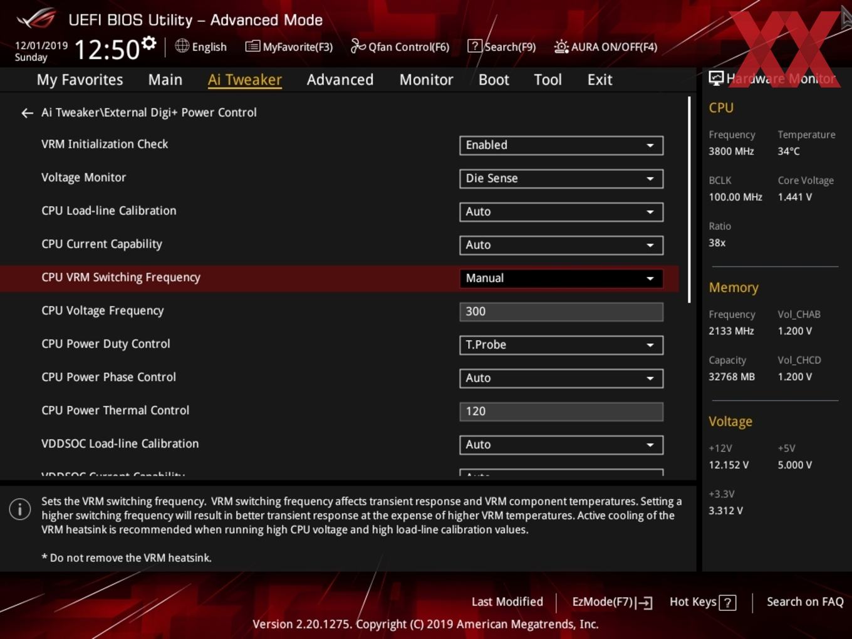Switch to Main tab
Screen dimensions: 852x639
[165, 80]
